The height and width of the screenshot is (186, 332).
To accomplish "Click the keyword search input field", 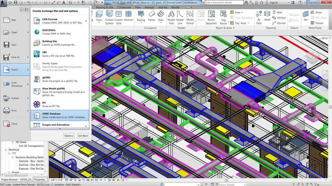I will [x=224, y=3].
